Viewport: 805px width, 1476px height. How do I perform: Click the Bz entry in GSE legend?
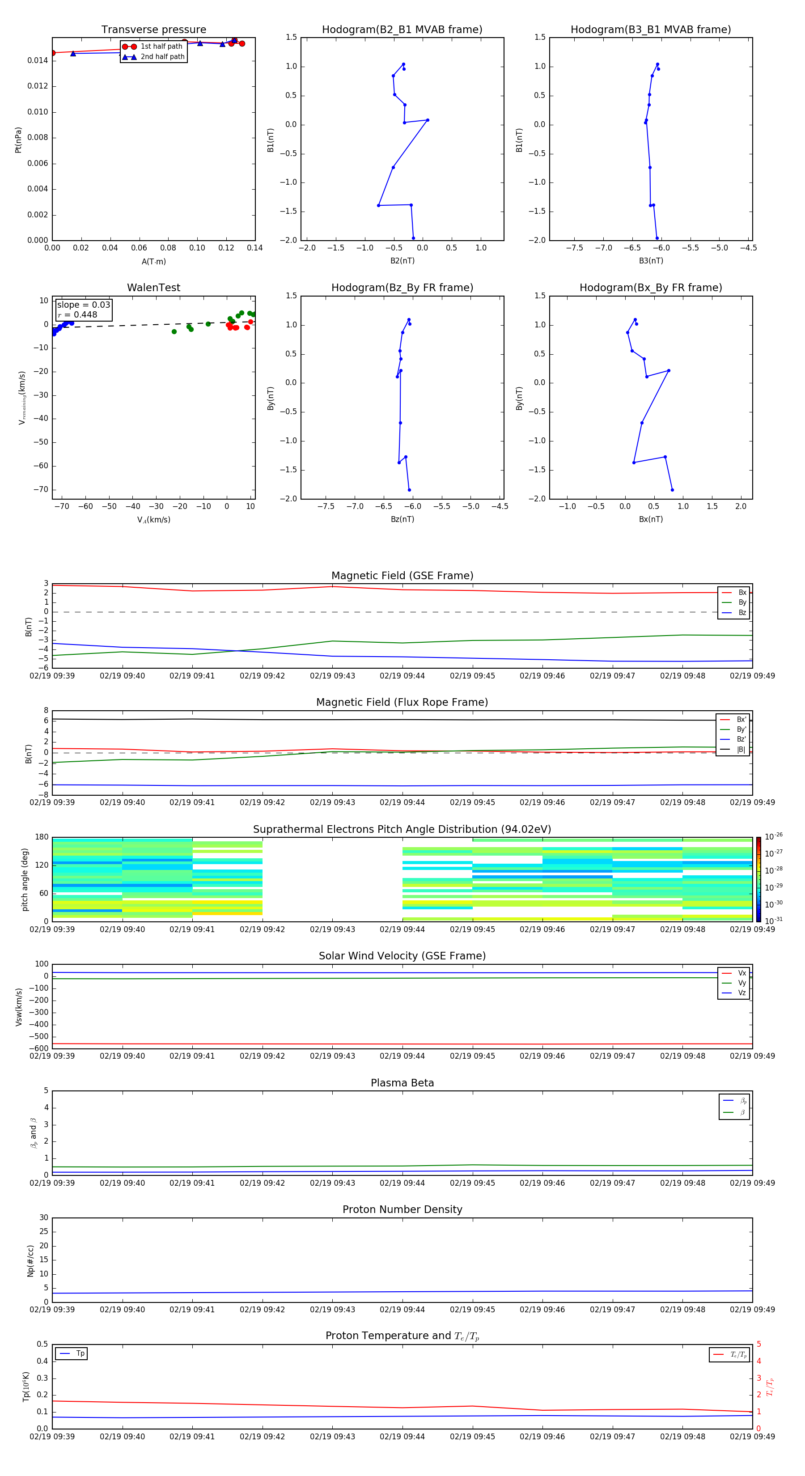pyautogui.click(x=734, y=612)
